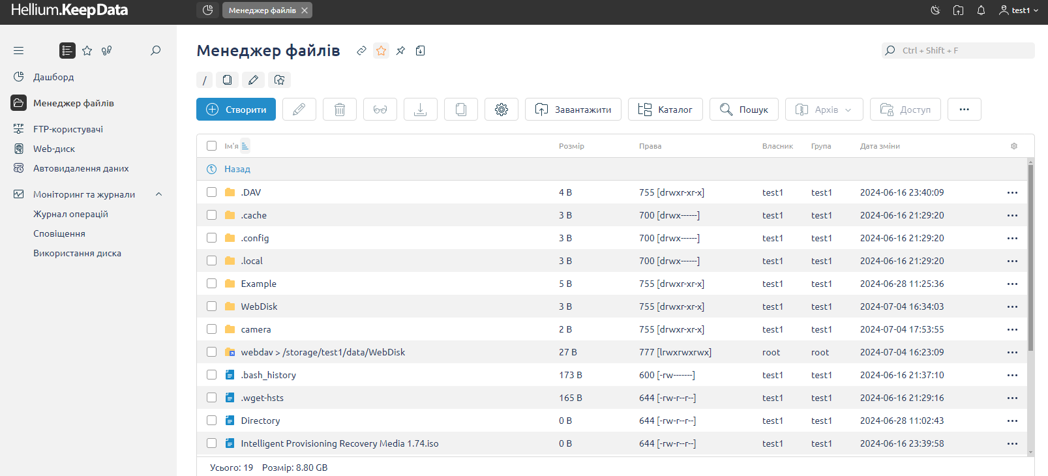This screenshot has height=476, width=1048.
Task: Check the .config folder checkbox
Action: click(x=211, y=237)
